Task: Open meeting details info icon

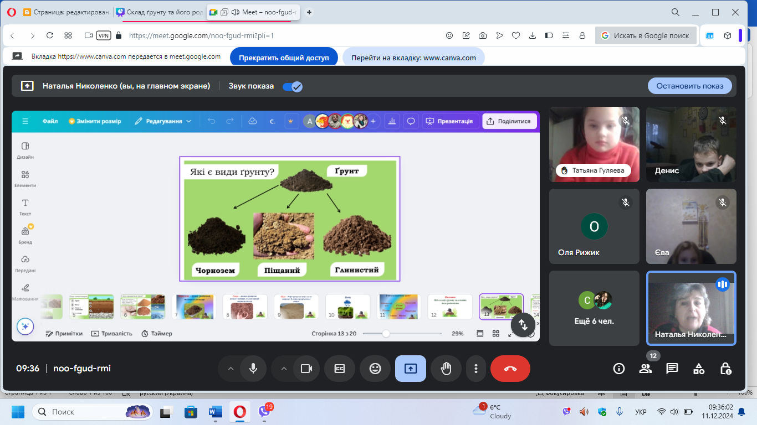Action: tap(619, 369)
